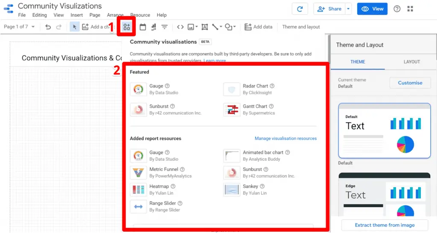Click Extract theme from image
Screen dimensions: 437x233
click(x=385, y=225)
